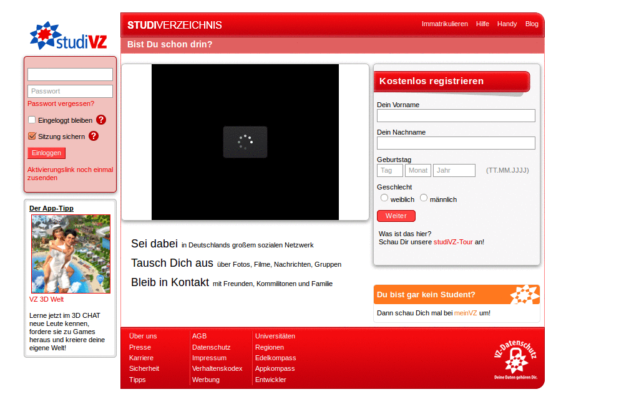Viewport: 639px width, 402px height.
Task: Click the studiVZ logo
Action: pyautogui.click(x=69, y=36)
